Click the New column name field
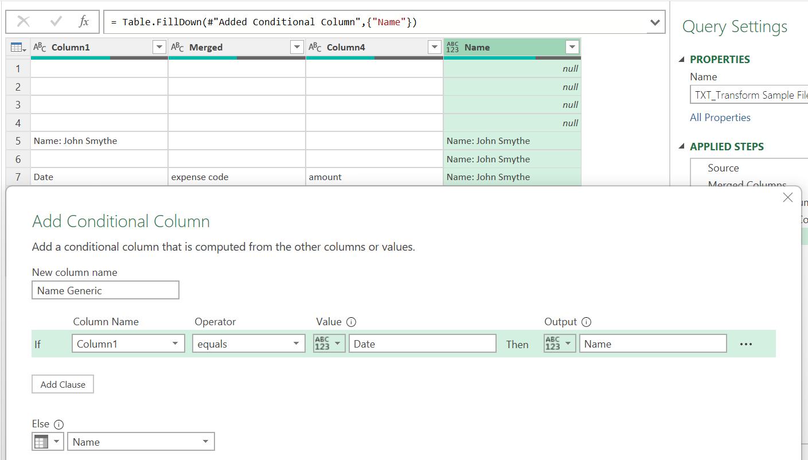The image size is (808, 460). pyautogui.click(x=106, y=290)
